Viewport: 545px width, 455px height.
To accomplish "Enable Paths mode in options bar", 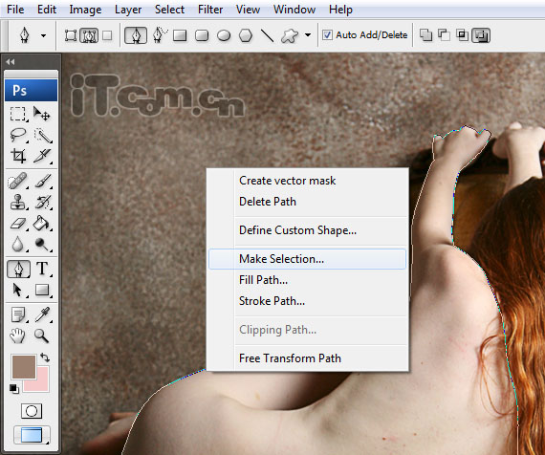I will pos(89,35).
